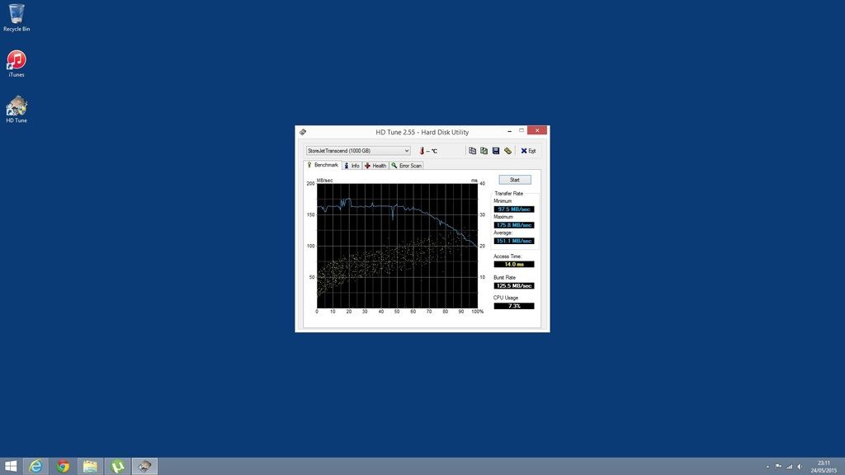The height and width of the screenshot is (475, 845).
Task: Select the Benchmark tab
Action: click(x=323, y=165)
